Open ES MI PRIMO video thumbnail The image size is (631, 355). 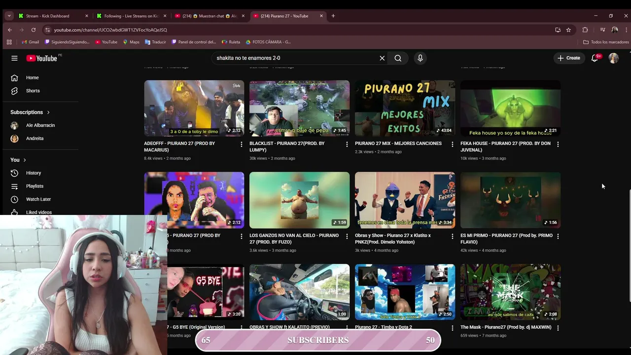[x=510, y=200]
